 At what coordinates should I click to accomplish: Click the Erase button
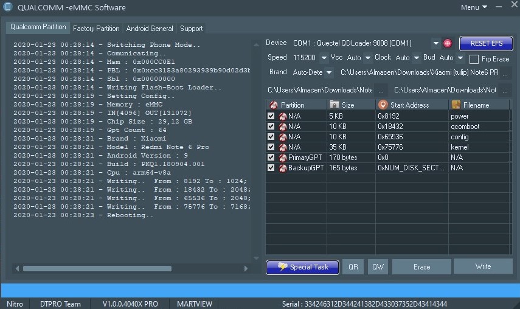(421, 267)
